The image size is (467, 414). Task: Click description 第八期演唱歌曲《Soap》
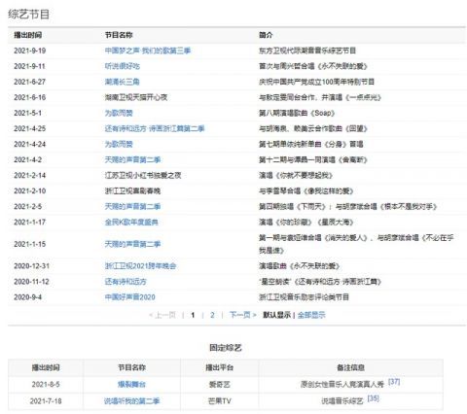point(297,113)
